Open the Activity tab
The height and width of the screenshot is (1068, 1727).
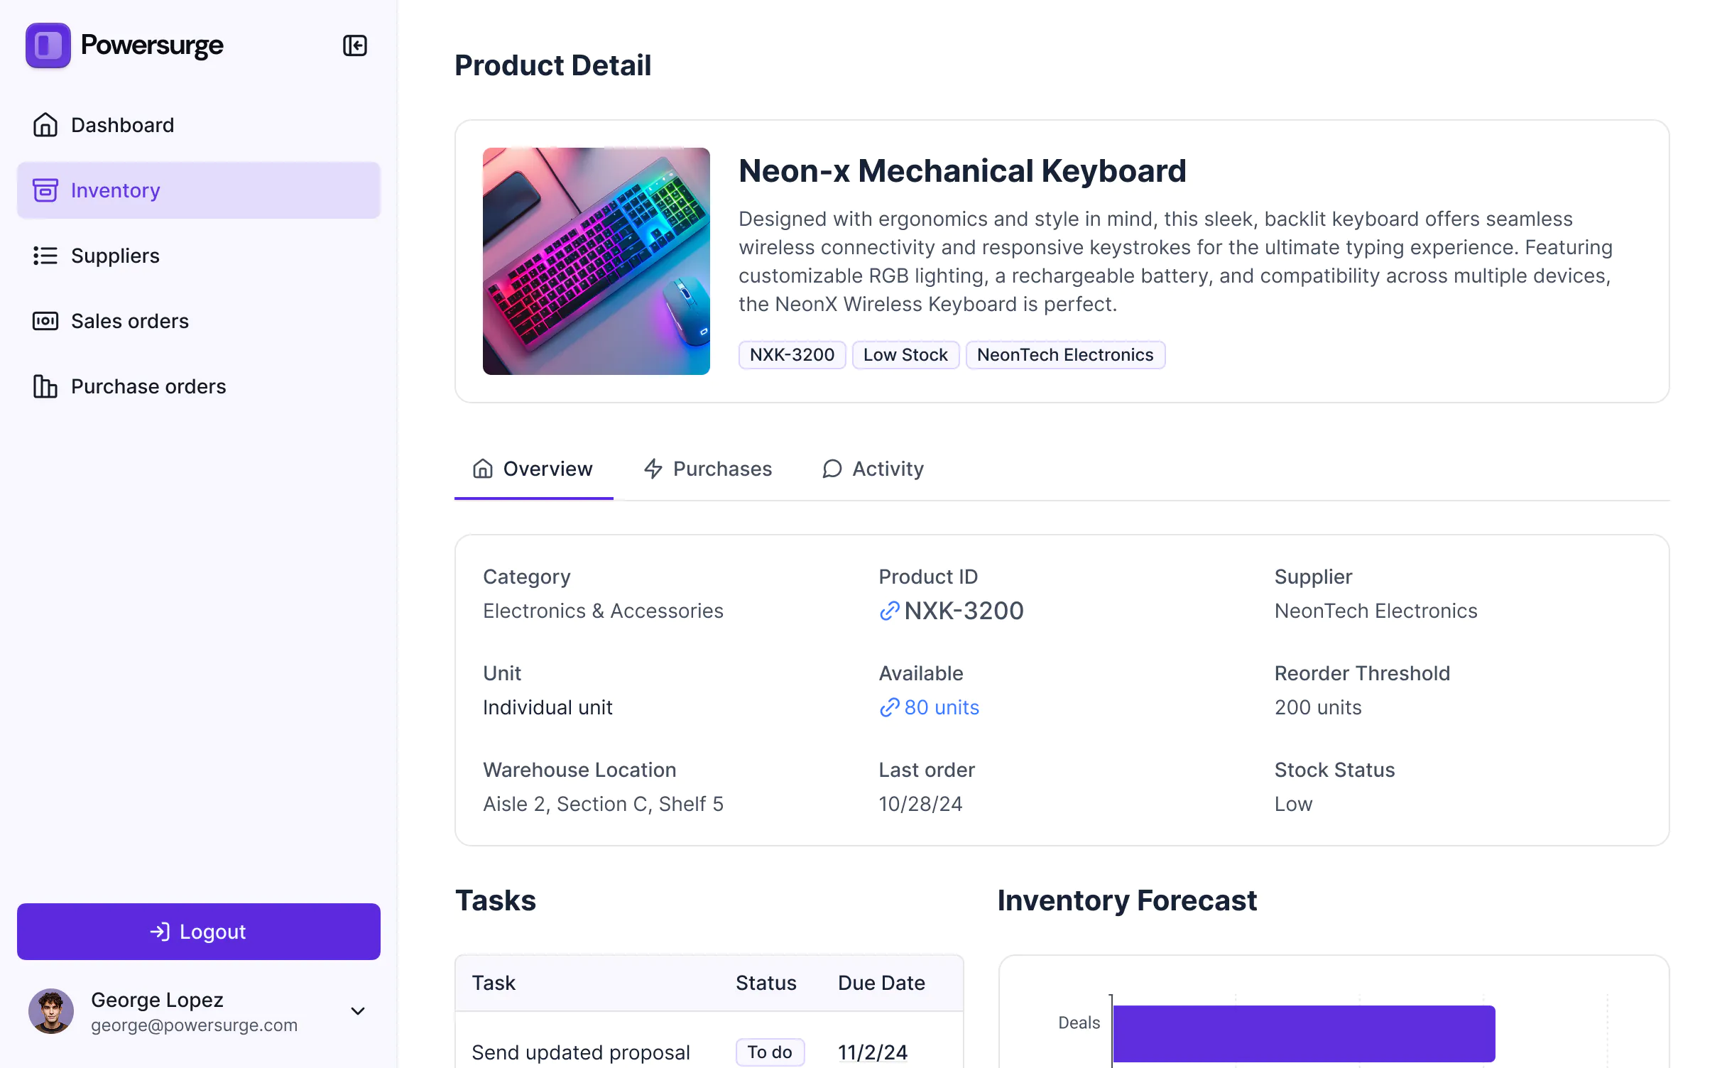pyautogui.click(x=871, y=469)
